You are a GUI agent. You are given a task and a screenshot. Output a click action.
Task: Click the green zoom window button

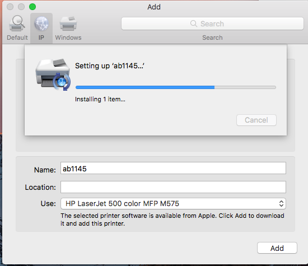click(32, 7)
